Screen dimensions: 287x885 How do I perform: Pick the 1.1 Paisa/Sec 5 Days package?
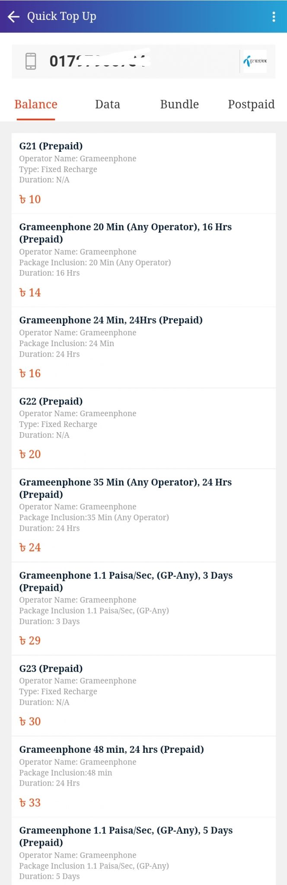point(143,851)
